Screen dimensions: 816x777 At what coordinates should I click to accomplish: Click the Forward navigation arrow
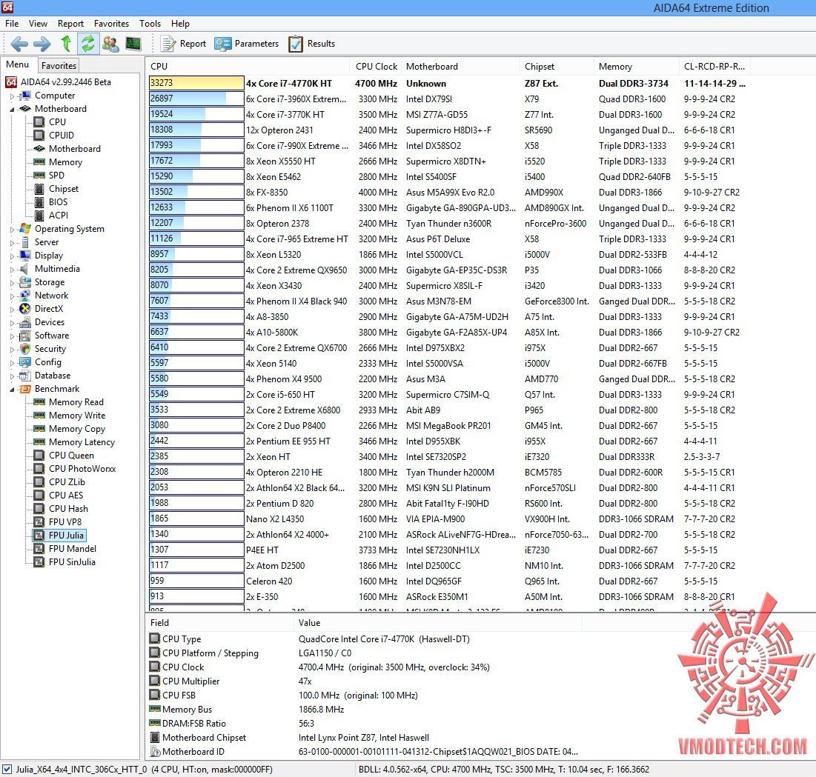[x=42, y=44]
